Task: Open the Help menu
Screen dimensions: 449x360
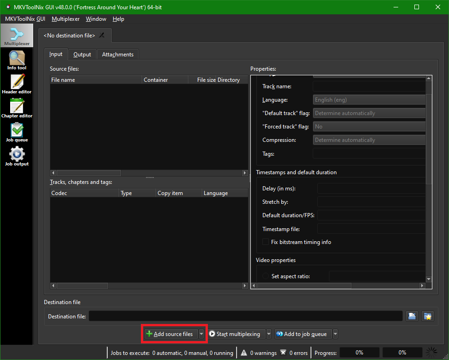Action: coord(118,19)
